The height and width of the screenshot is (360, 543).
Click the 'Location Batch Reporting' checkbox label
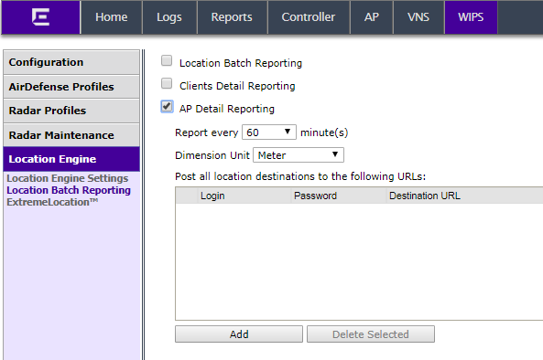point(241,63)
